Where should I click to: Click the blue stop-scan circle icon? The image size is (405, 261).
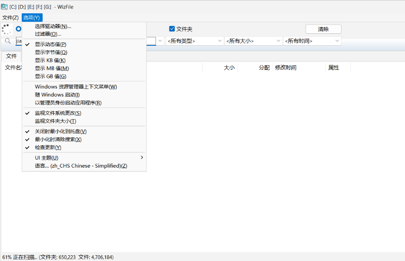point(18,29)
